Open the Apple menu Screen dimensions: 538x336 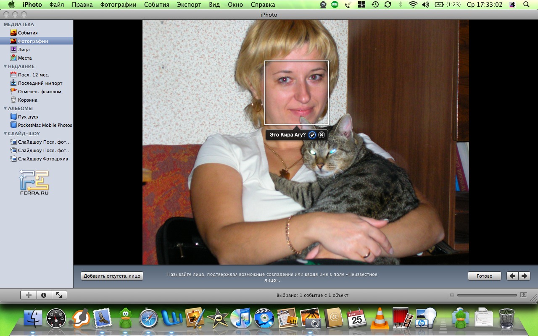point(11,5)
